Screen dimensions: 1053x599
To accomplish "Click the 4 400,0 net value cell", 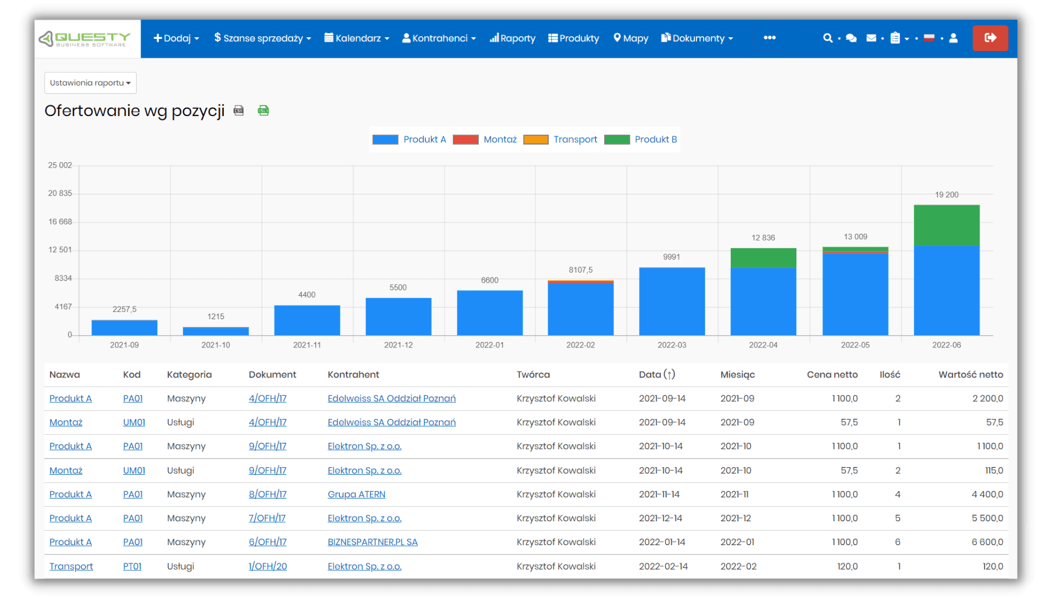I will 987,494.
